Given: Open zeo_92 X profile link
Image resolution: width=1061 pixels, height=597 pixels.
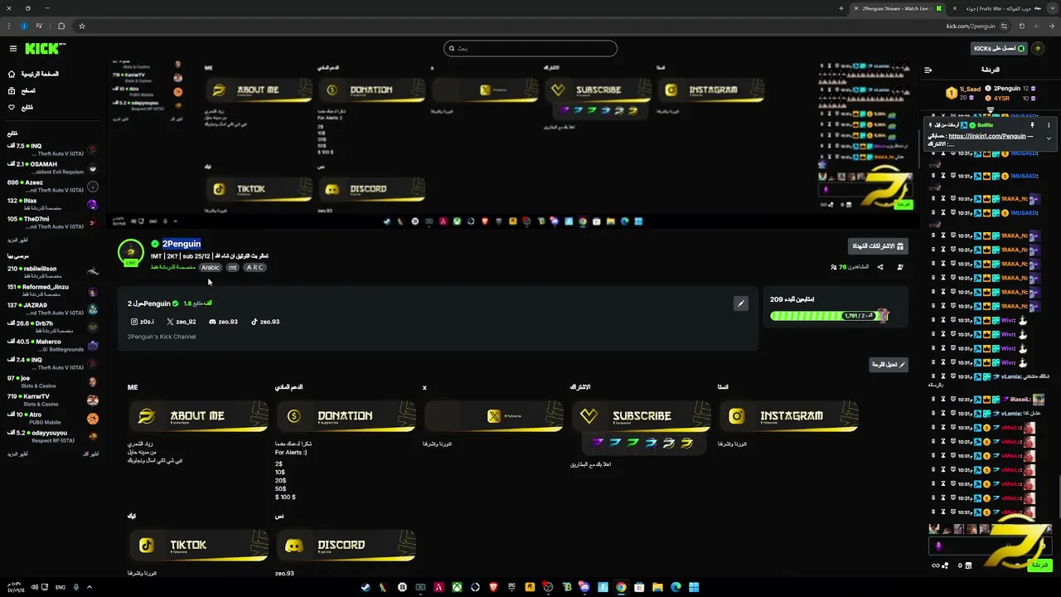Looking at the screenshot, I should (182, 322).
